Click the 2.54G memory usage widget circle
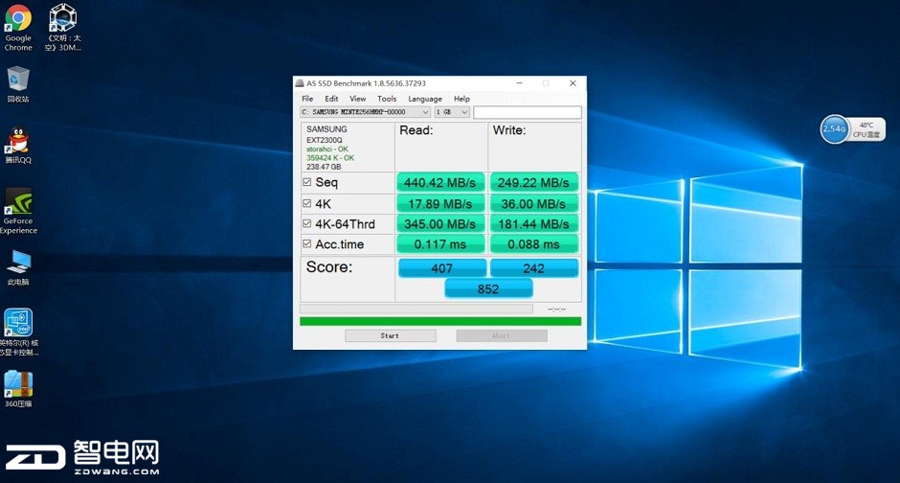Screen dimensions: 900x483 point(834,128)
